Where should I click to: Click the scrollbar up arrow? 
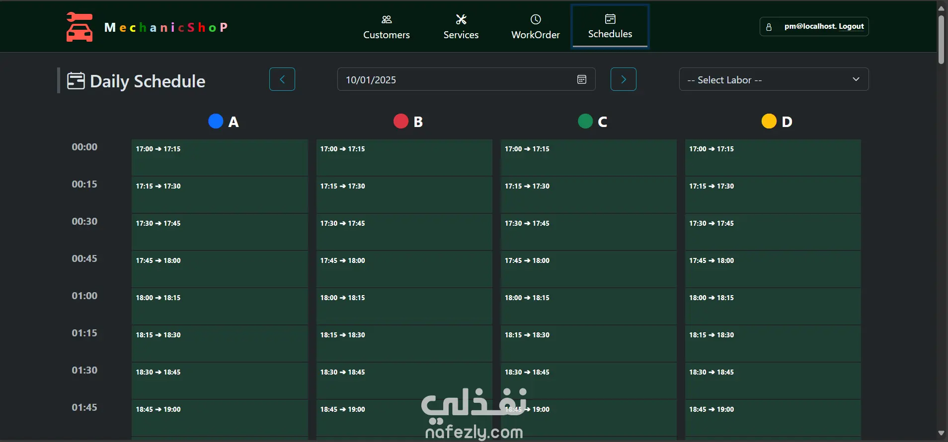point(941,8)
